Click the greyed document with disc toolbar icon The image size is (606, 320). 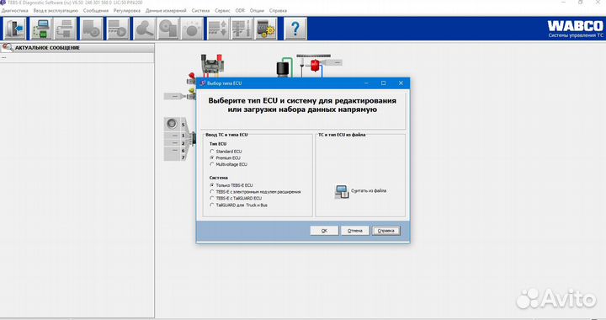(92, 29)
